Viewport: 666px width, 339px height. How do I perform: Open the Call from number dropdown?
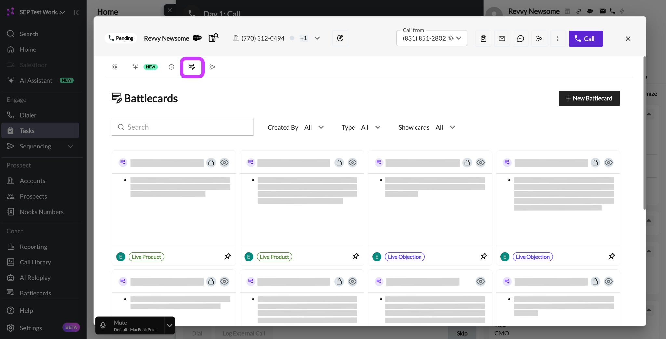pos(432,38)
